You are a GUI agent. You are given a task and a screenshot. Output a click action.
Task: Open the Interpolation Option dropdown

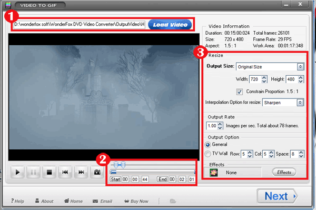300,103
